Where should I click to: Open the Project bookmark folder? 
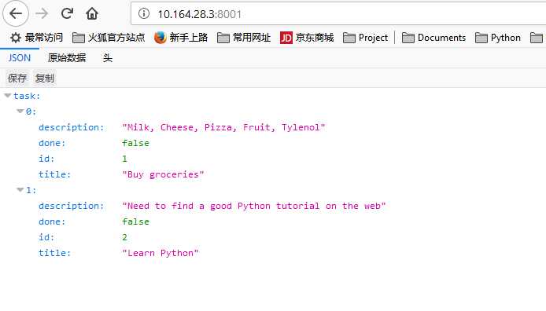pyautogui.click(x=365, y=38)
